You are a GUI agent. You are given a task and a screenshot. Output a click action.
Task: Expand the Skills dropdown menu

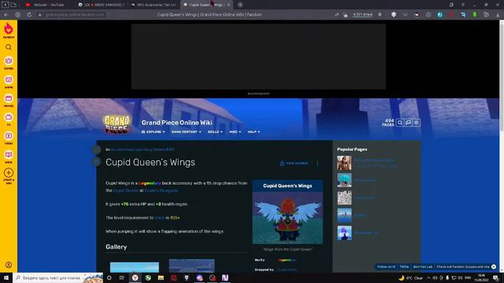tap(215, 132)
